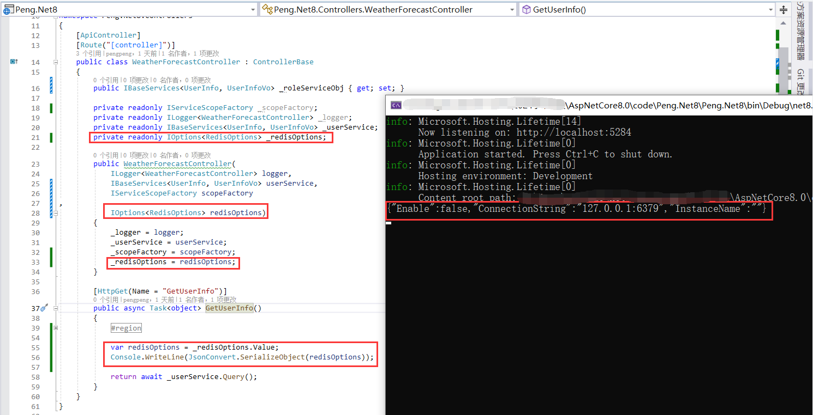Click '_logger = logger;' on line 30
This screenshot has height=415, width=813.
[x=147, y=233]
